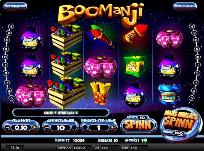Click the Mega Boom barrel symbol
This screenshot has height=151, width=204.
coord(169,95)
